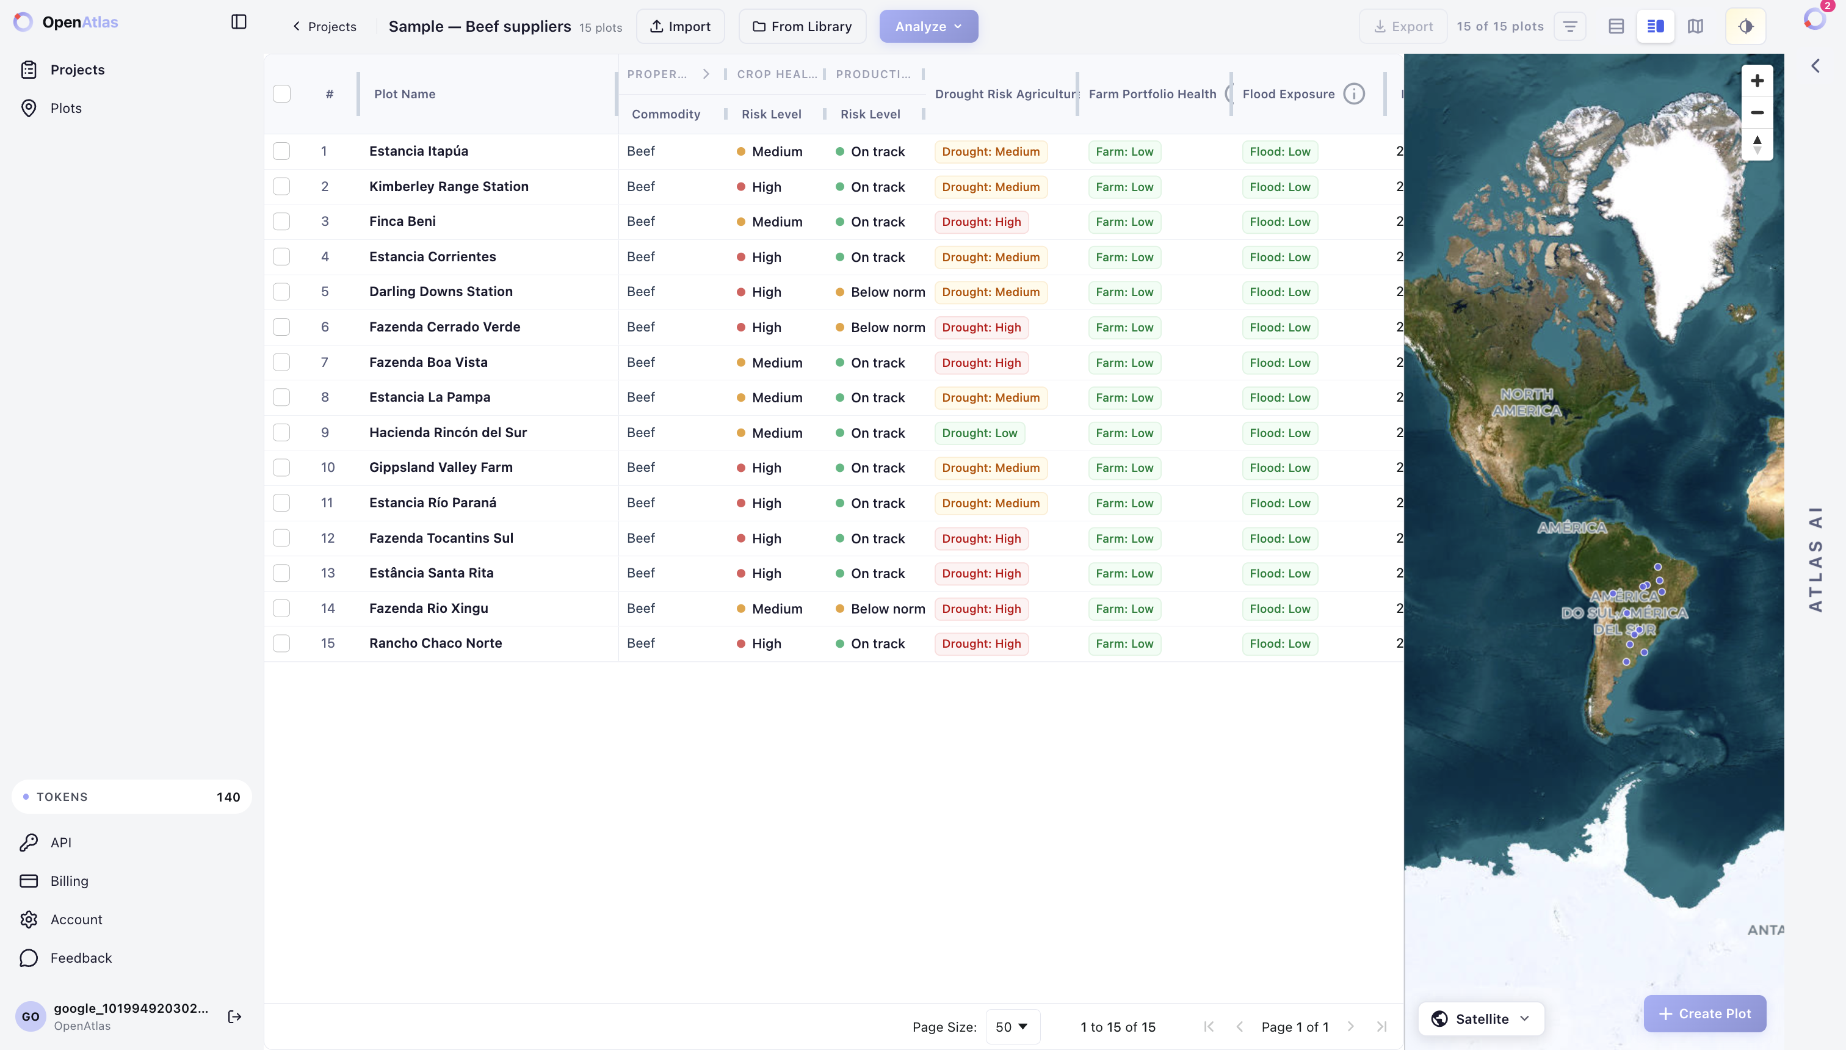Check the Estancia Itapúa row checkbox

282,151
